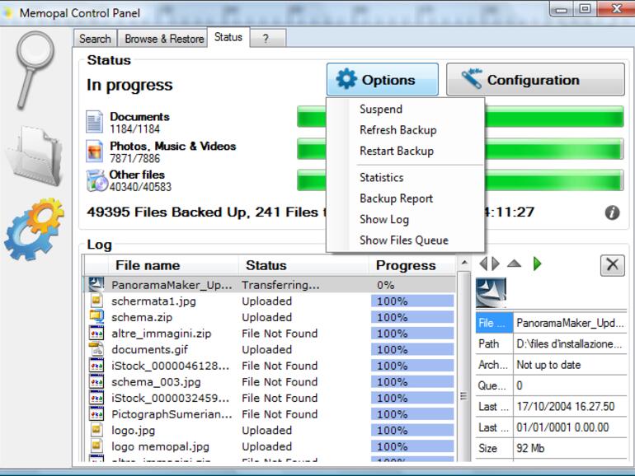635x476 pixels.
Task: Click the schema_003.jpg file icon
Action: pyautogui.click(x=96, y=381)
